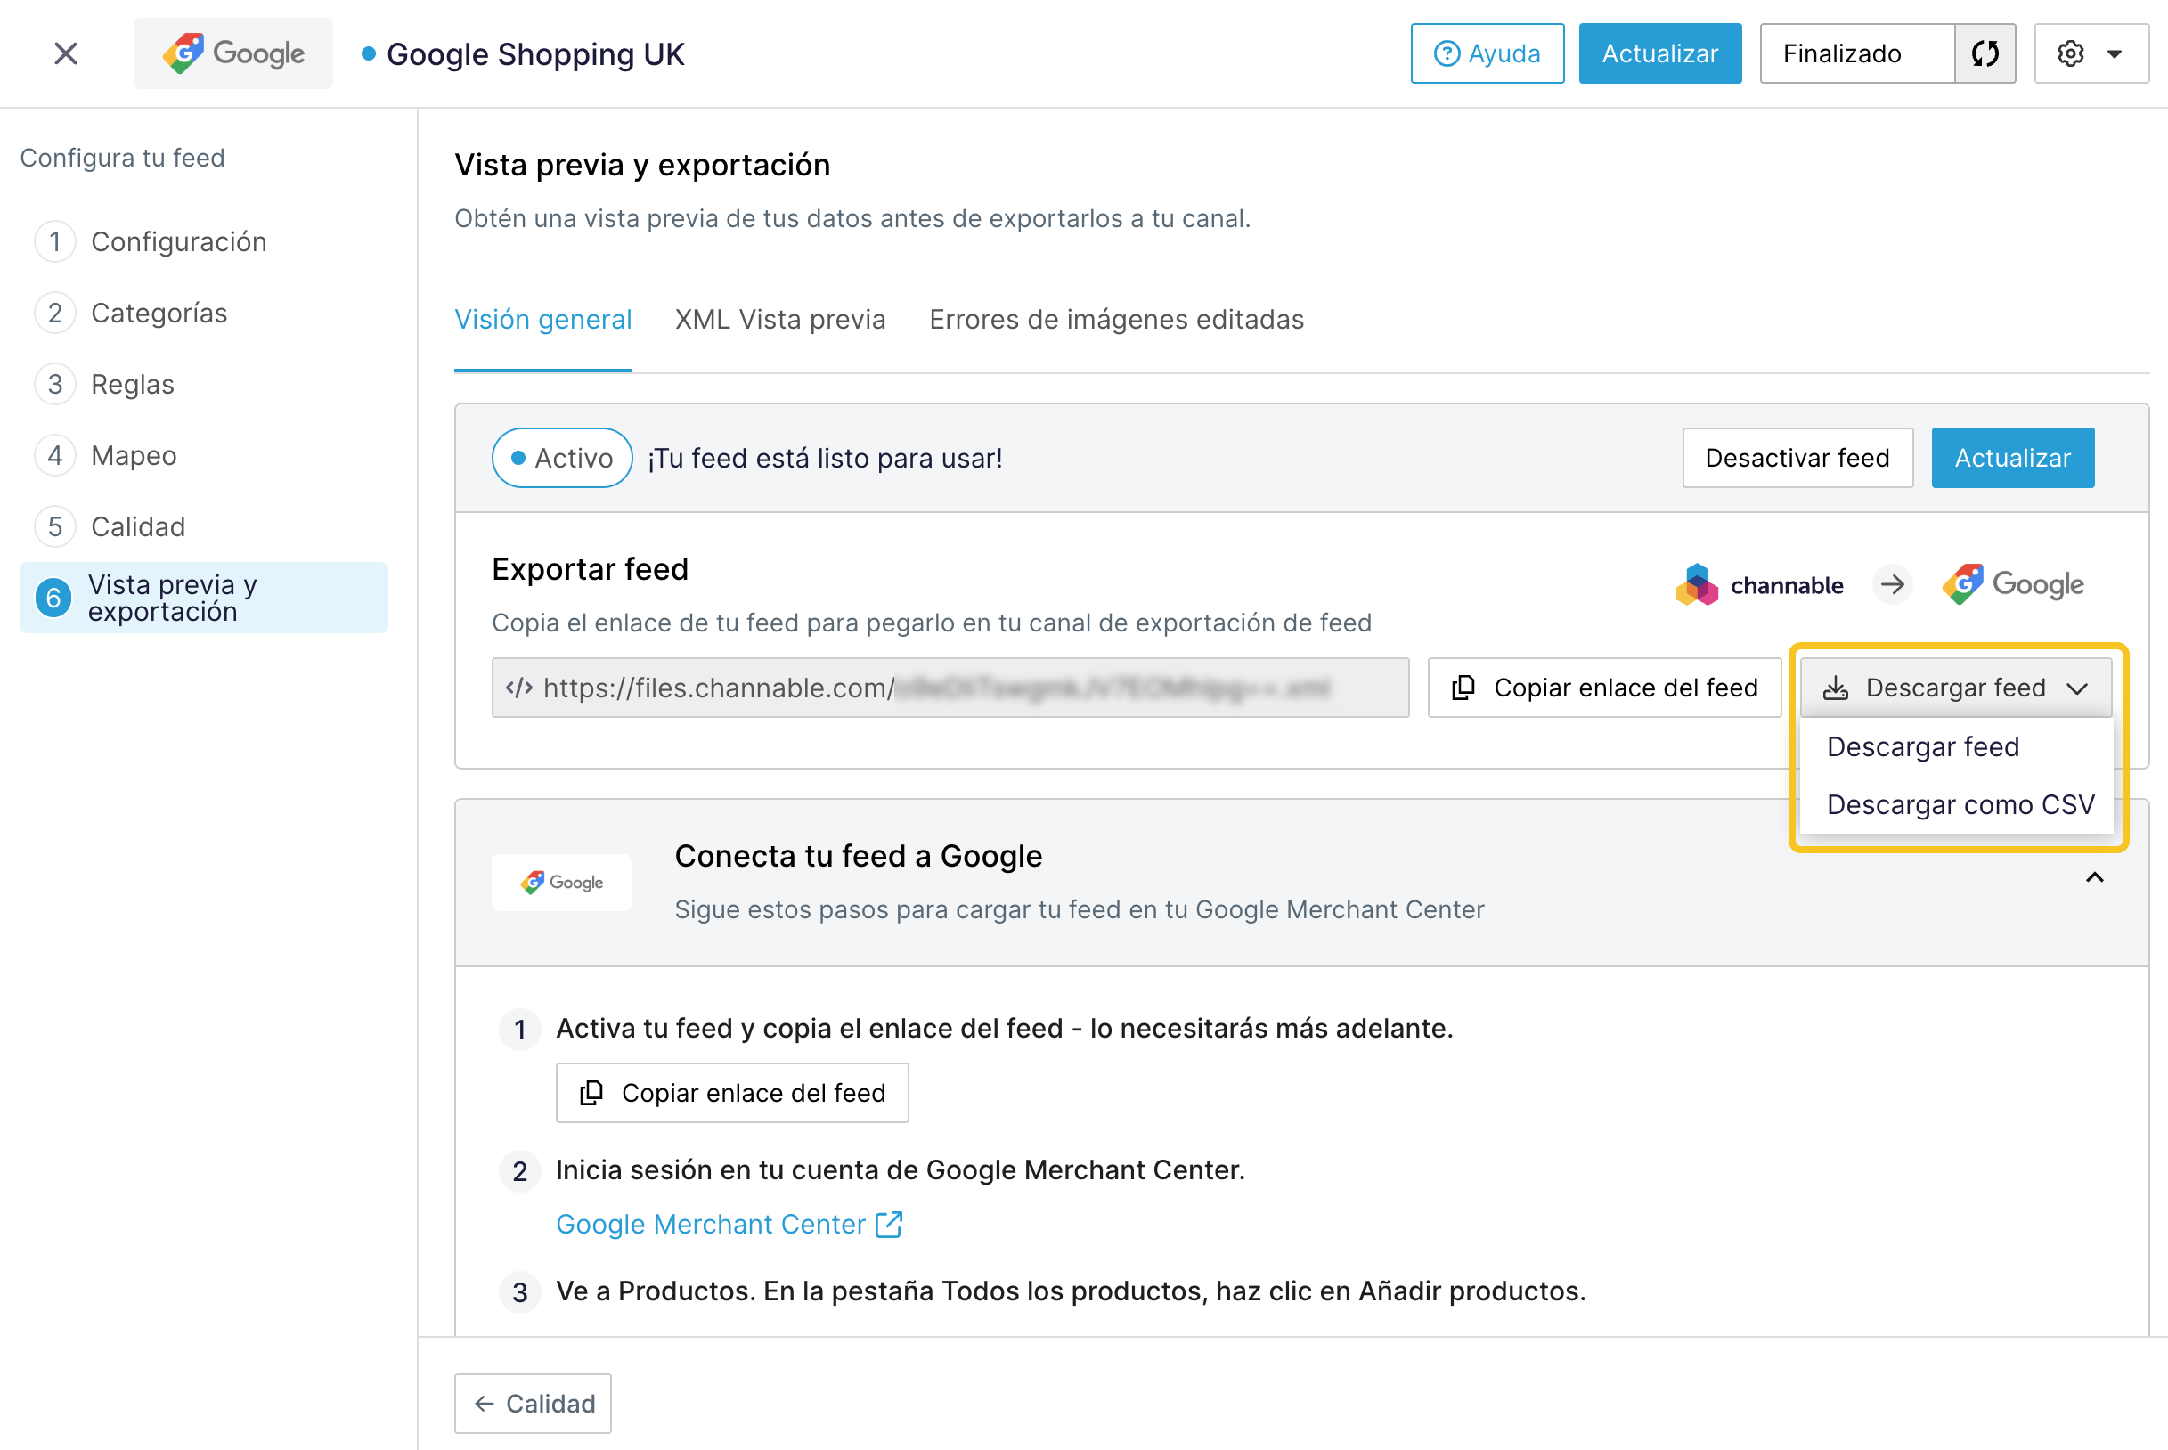The image size is (2168, 1450).
Task: Choose Descargar feed from the dropdown list
Action: coord(1922,746)
